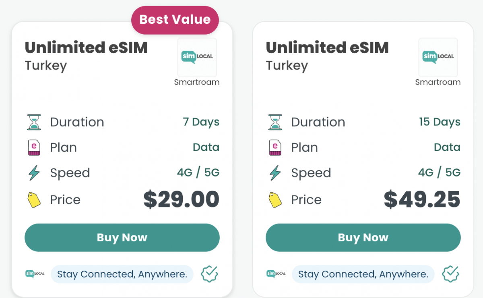Viewport: 483px width, 298px height.
Task: Click the Unlimited eSIM Turkey title on the 7 Days card
Action: (x=86, y=56)
